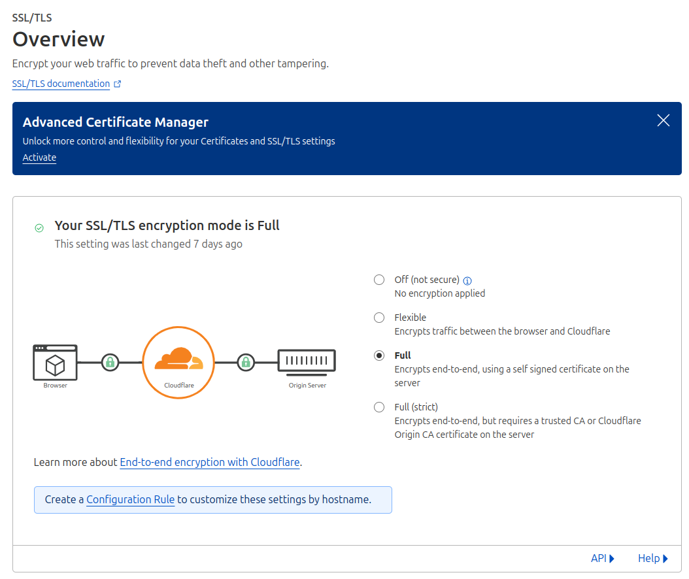Image resolution: width=689 pixels, height=579 pixels.
Task: Activate Advanced Certificate Manager
Action: point(39,157)
